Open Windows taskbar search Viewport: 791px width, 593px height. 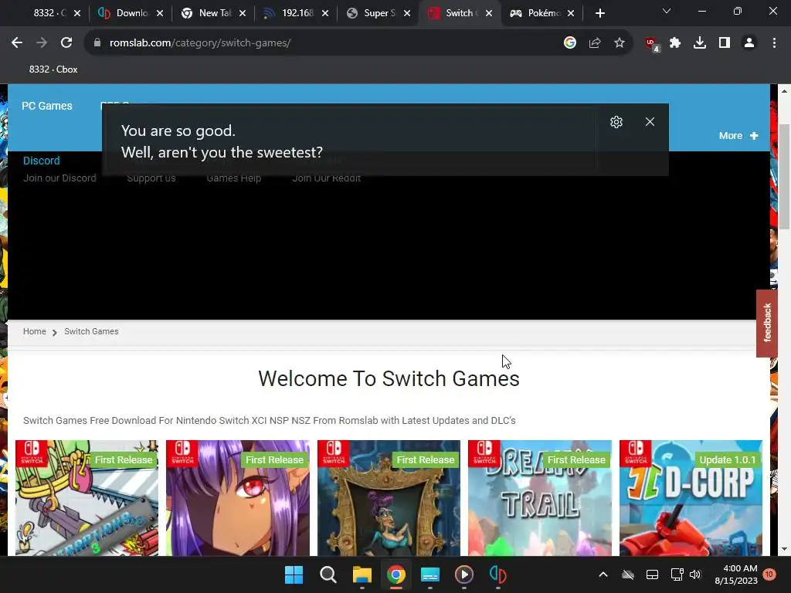click(x=328, y=574)
